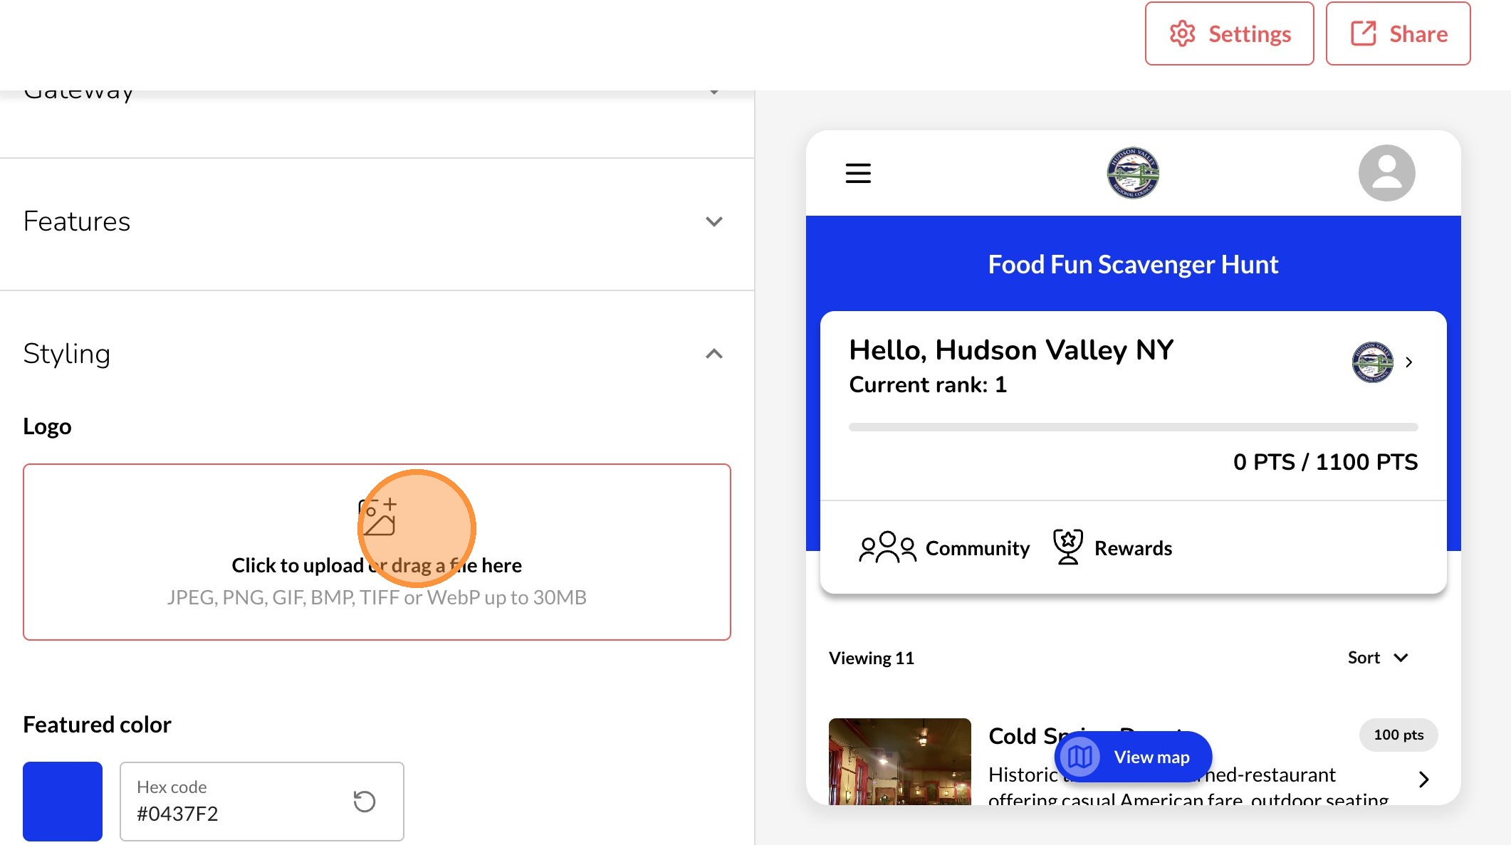Expand the Features section
This screenshot has height=845, width=1511.
[x=713, y=221]
